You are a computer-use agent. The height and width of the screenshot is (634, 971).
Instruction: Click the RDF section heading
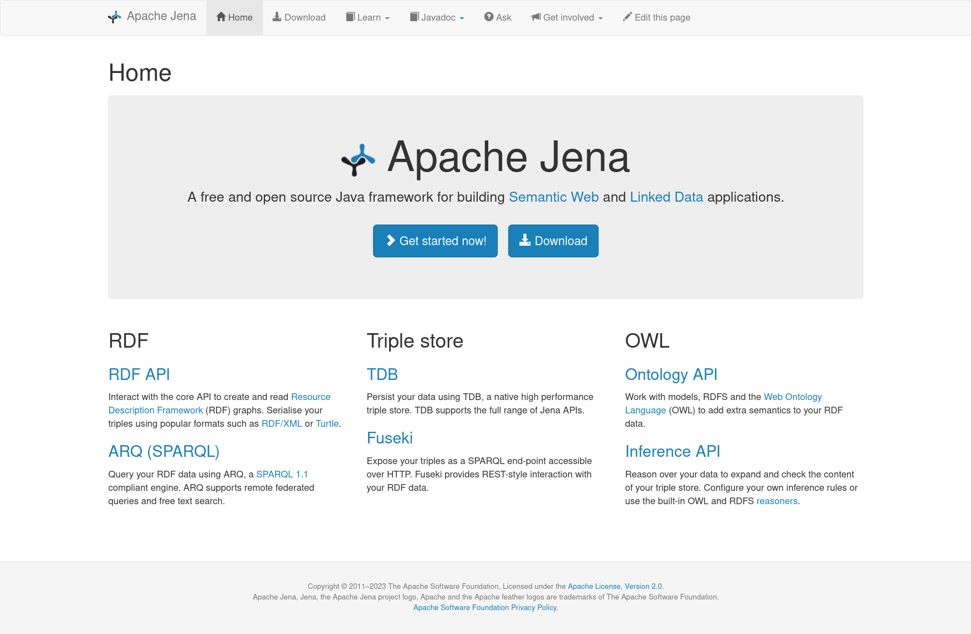129,341
